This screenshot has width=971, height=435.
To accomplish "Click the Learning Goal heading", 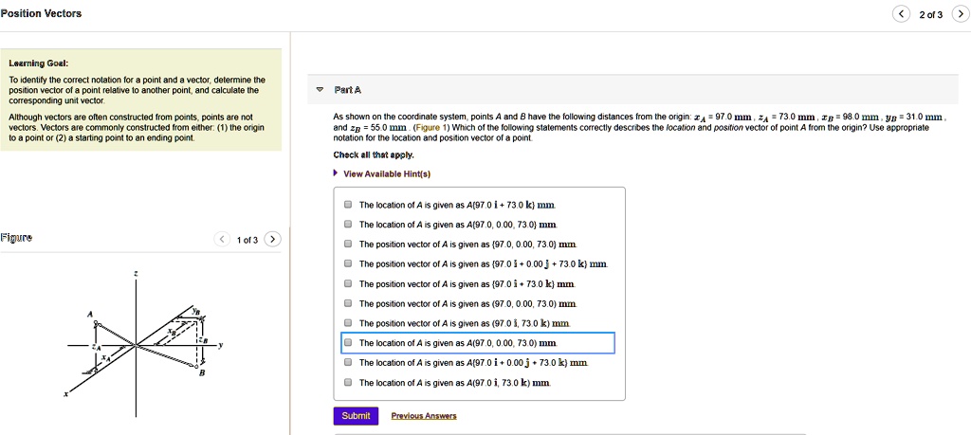I will (38, 63).
